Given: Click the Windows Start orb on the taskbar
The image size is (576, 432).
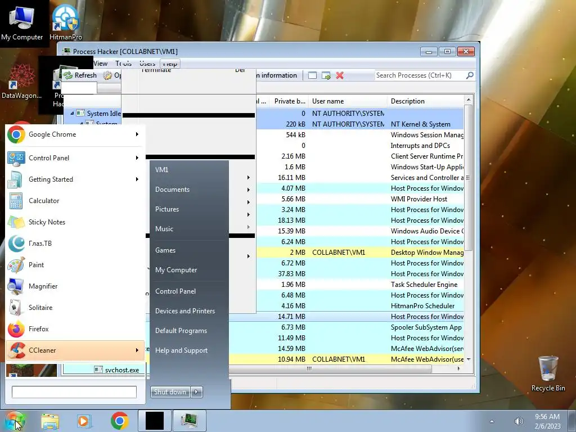Looking at the screenshot, I should point(15,421).
